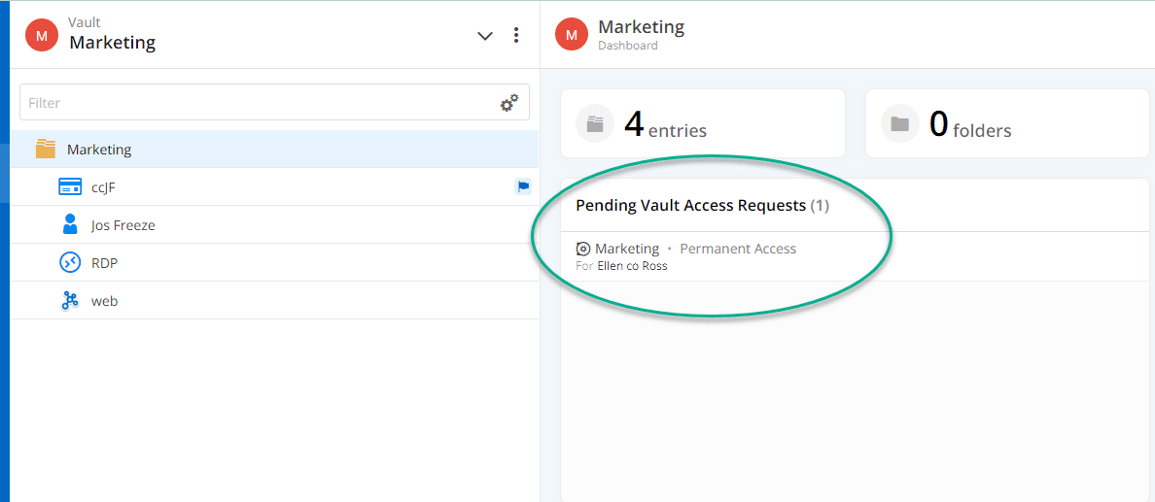Click the Marketing dashboard avatar

pyautogui.click(x=572, y=35)
